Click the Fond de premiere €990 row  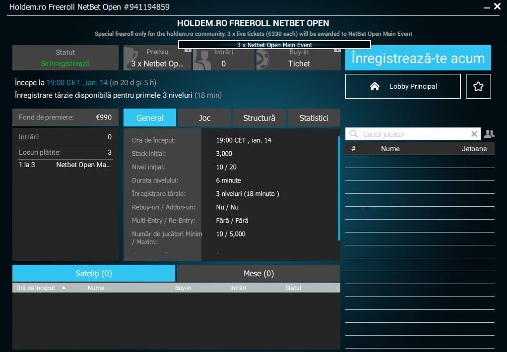(65, 117)
